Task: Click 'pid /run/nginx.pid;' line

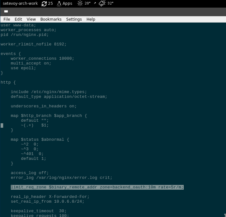Action: pyautogui.click(x=24, y=35)
